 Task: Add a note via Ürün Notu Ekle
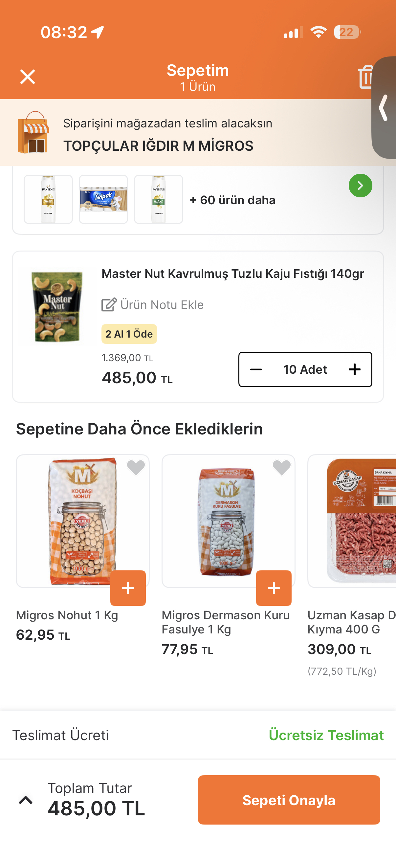point(153,305)
